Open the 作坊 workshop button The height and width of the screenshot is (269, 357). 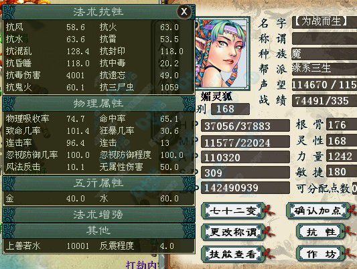321,254
